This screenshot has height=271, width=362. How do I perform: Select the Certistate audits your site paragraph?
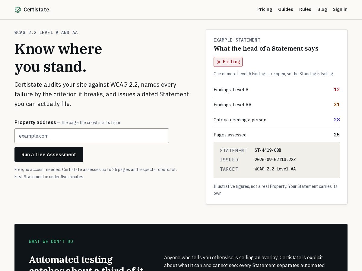[102, 94]
